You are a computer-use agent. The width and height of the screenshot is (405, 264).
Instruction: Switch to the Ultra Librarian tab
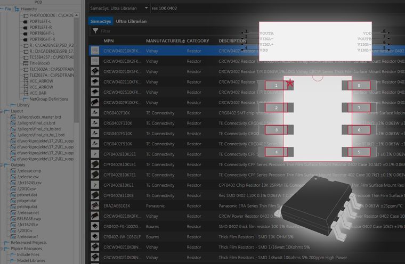(x=131, y=21)
